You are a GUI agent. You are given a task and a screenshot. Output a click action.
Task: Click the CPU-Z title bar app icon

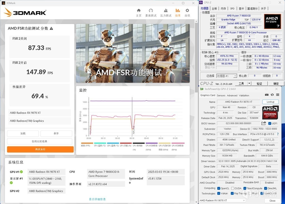point(201,3)
